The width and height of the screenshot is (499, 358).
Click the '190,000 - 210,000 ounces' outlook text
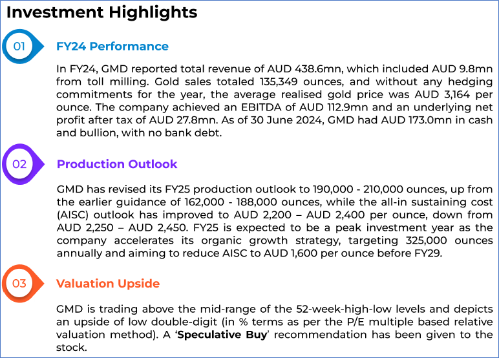tap(380, 189)
